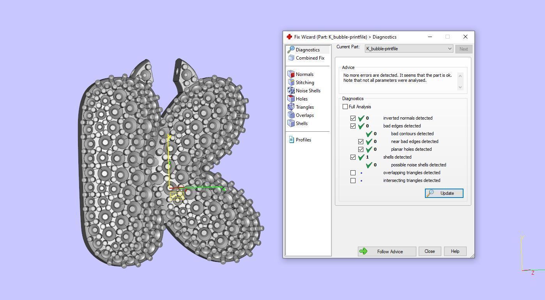Open the Current Part dropdown
Viewport: 545px width, 300px height.
[409, 49]
